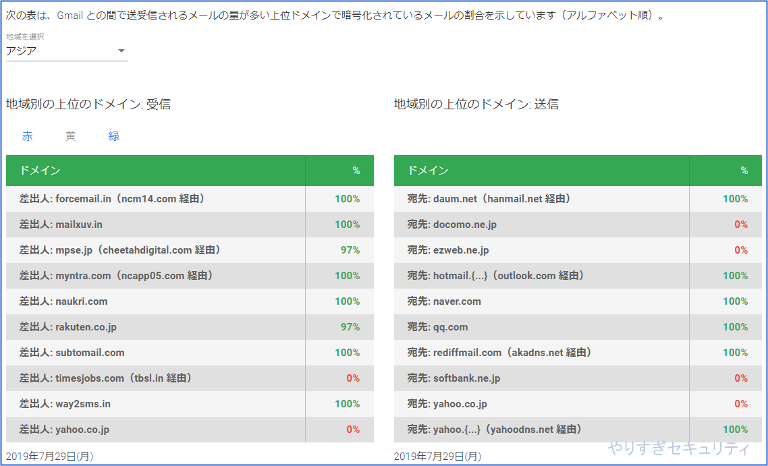
Task: Click the 地域別の上位のドメイン: 送信 heading
Action: [476, 105]
